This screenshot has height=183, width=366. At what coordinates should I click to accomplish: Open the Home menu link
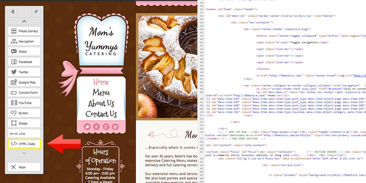[x=101, y=82]
